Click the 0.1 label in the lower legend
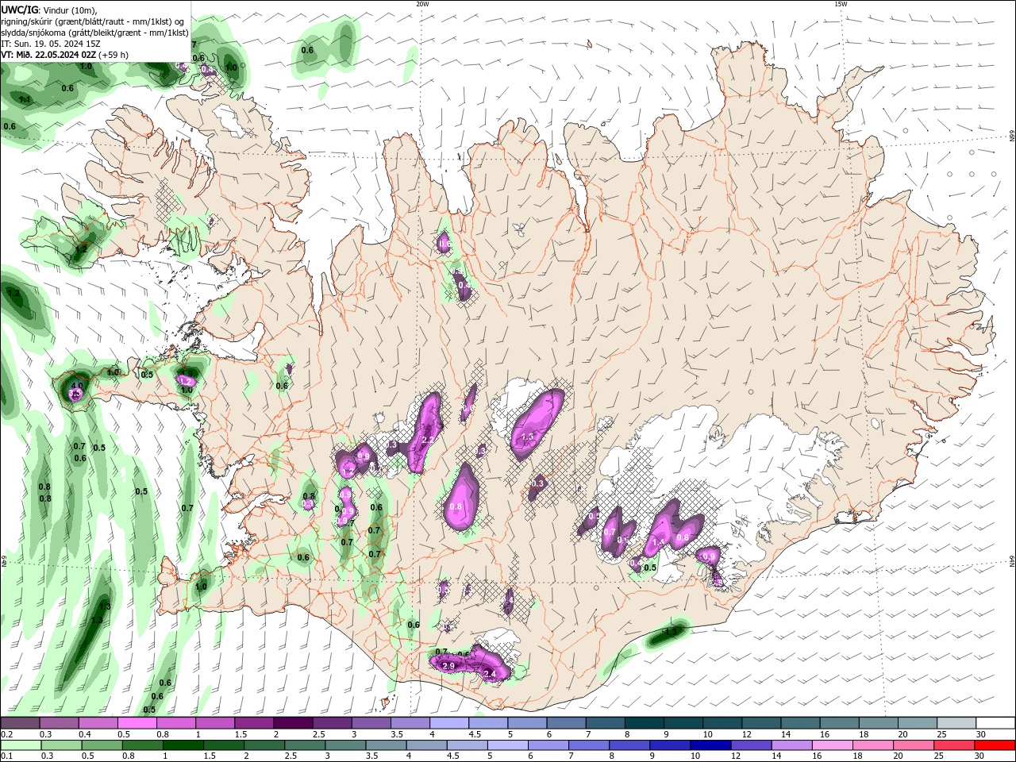This screenshot has width=1016, height=762. tap(6, 756)
